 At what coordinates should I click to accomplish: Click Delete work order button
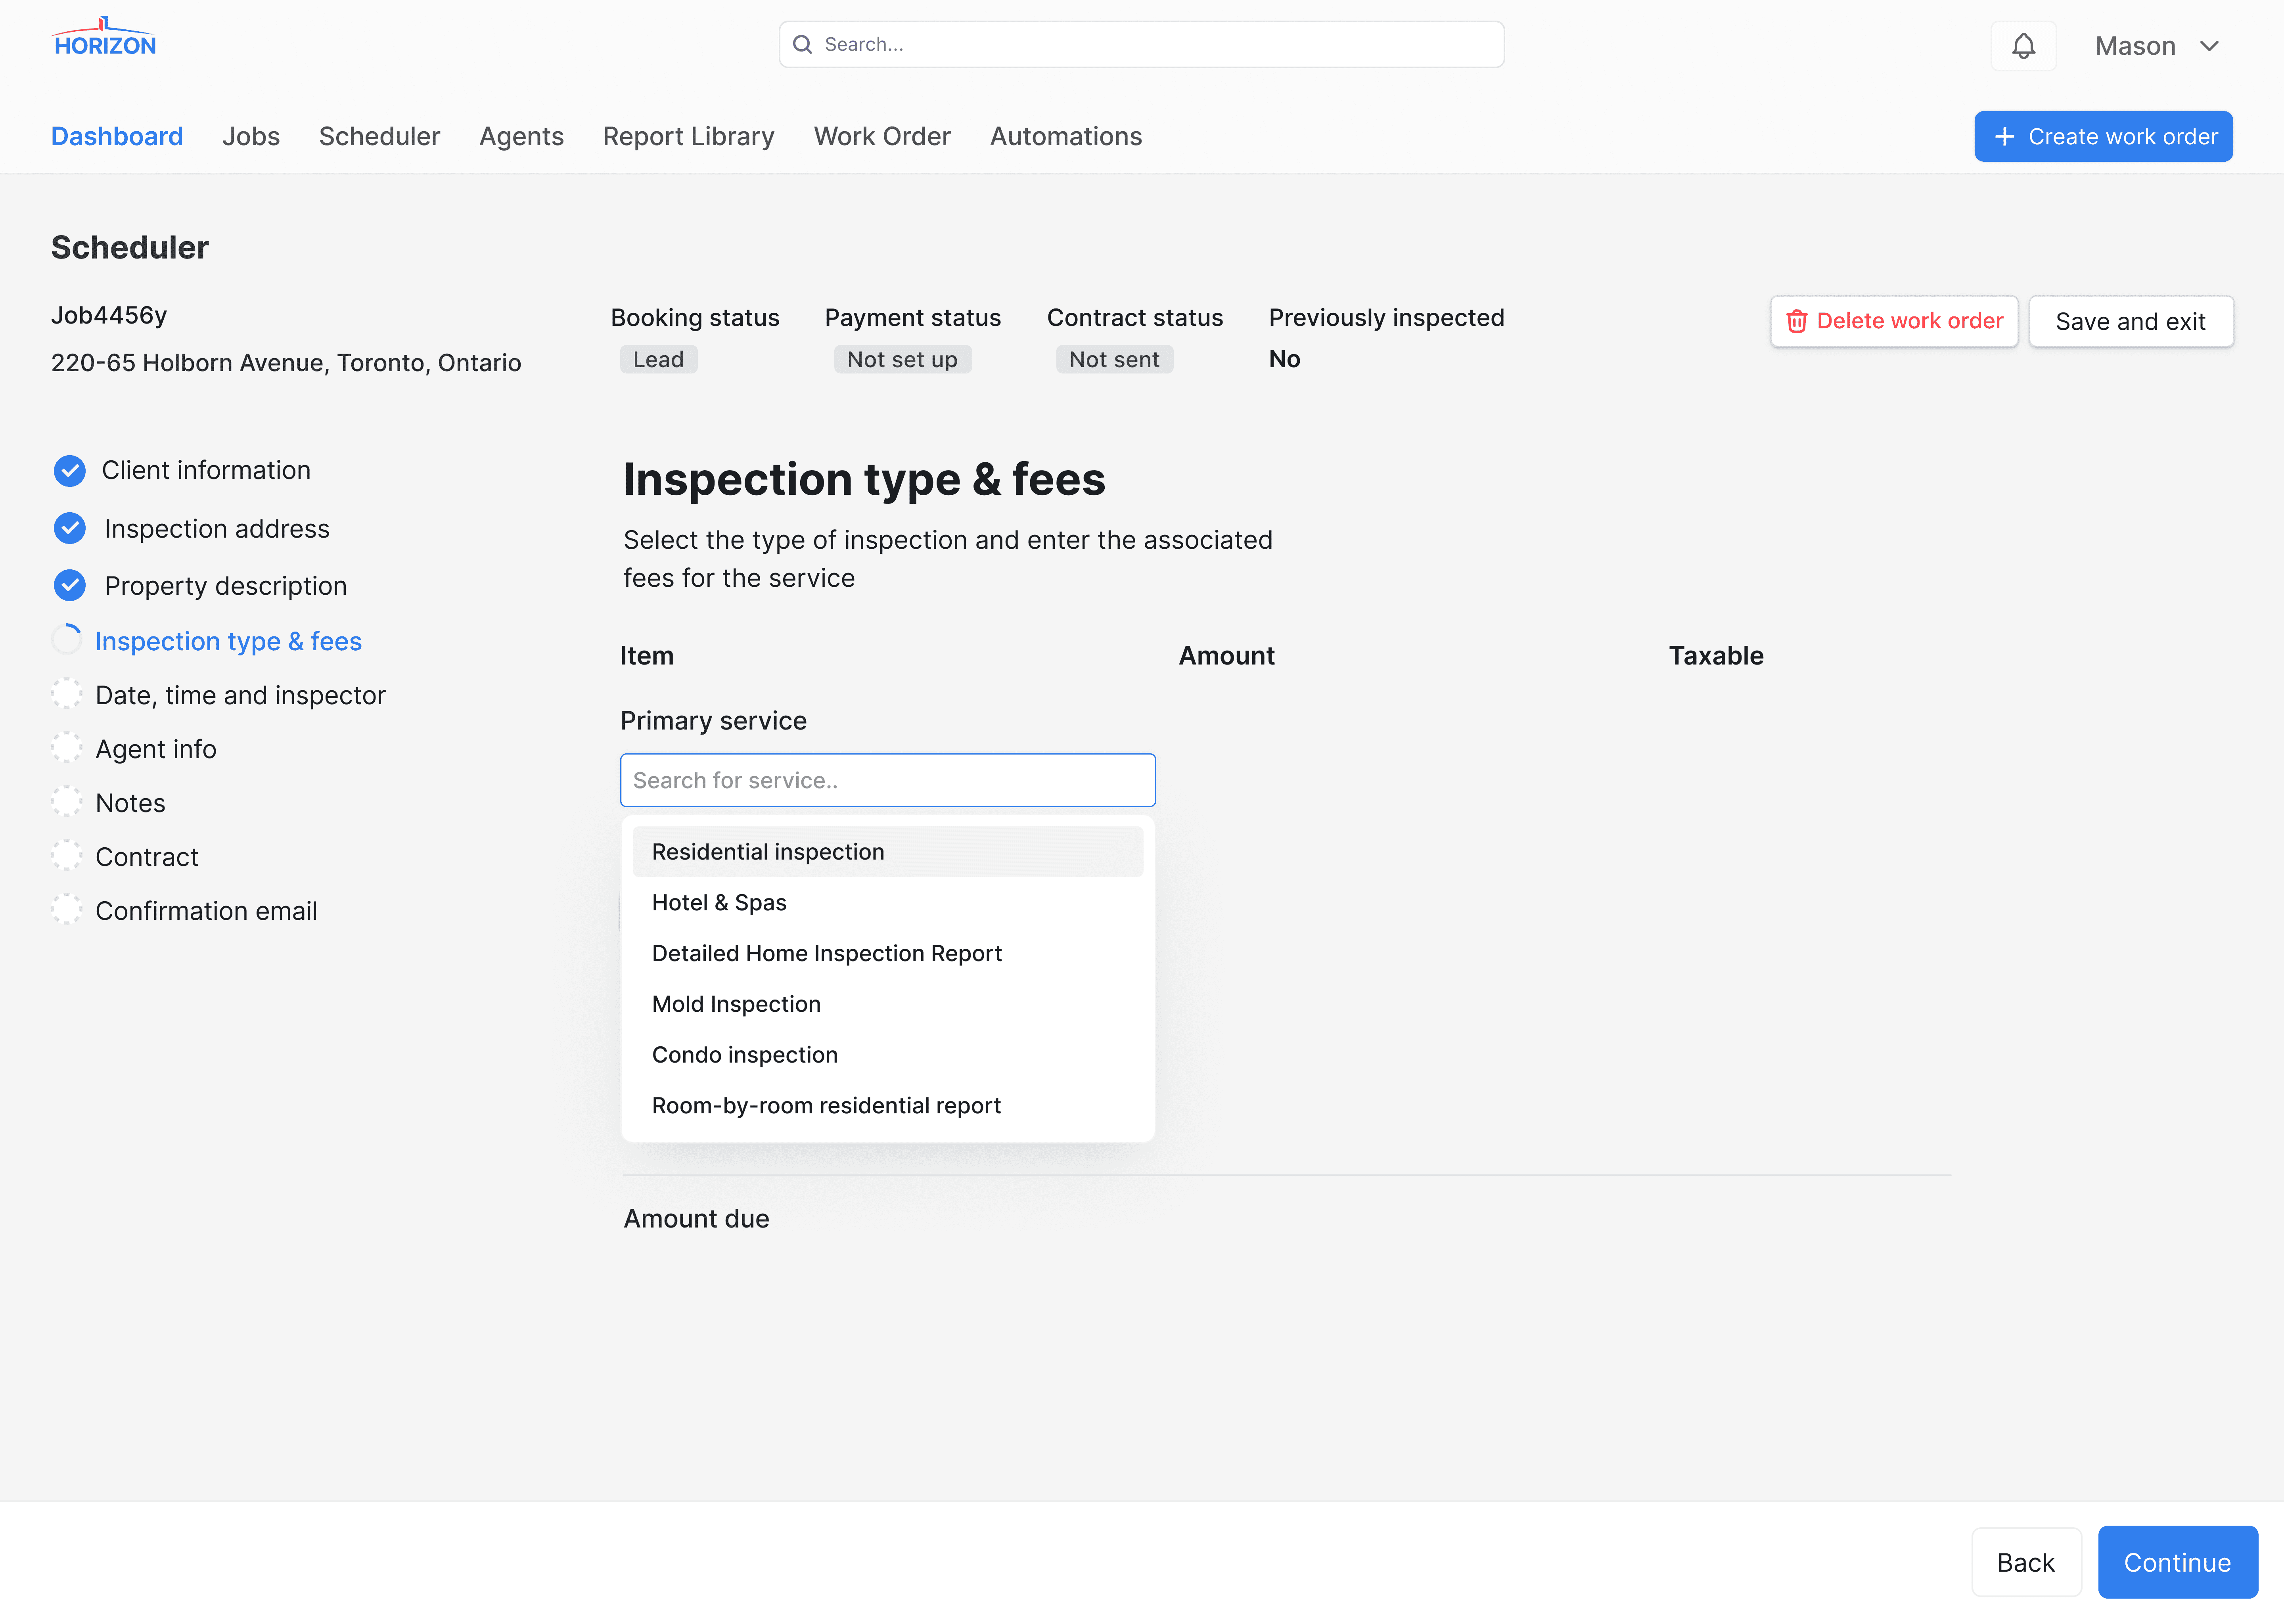point(1894,321)
